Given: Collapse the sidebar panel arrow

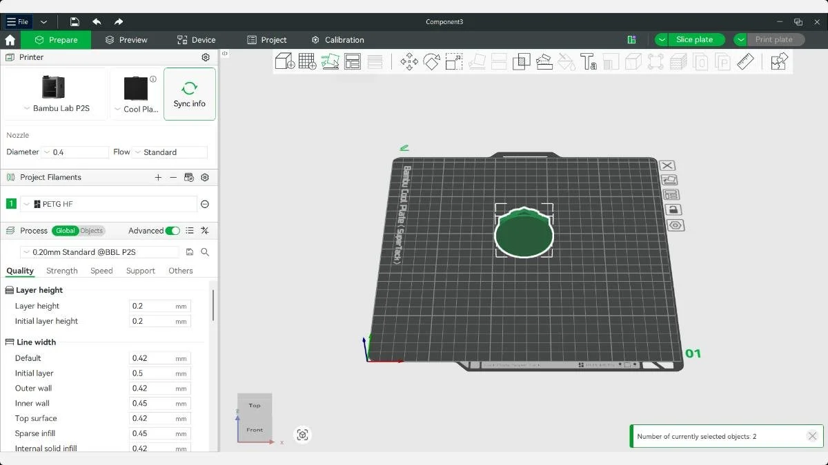Looking at the screenshot, I should click(225, 53).
